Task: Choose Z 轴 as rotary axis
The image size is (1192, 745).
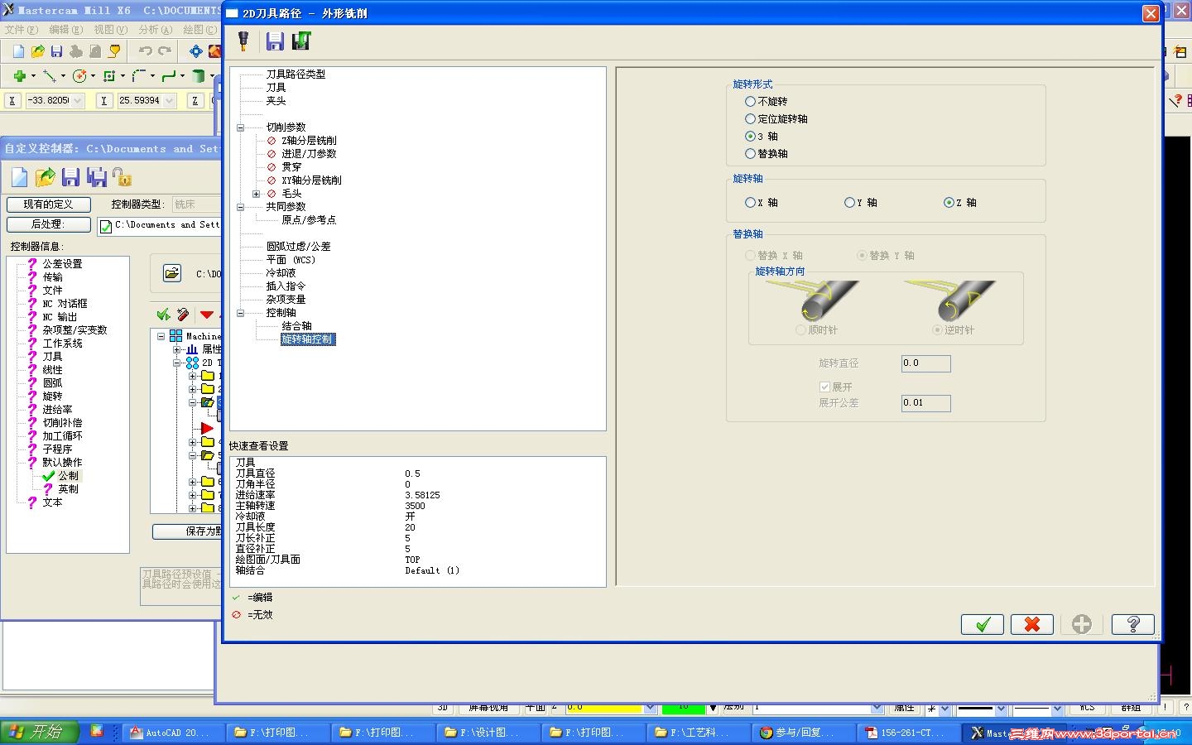Action: 949,202
